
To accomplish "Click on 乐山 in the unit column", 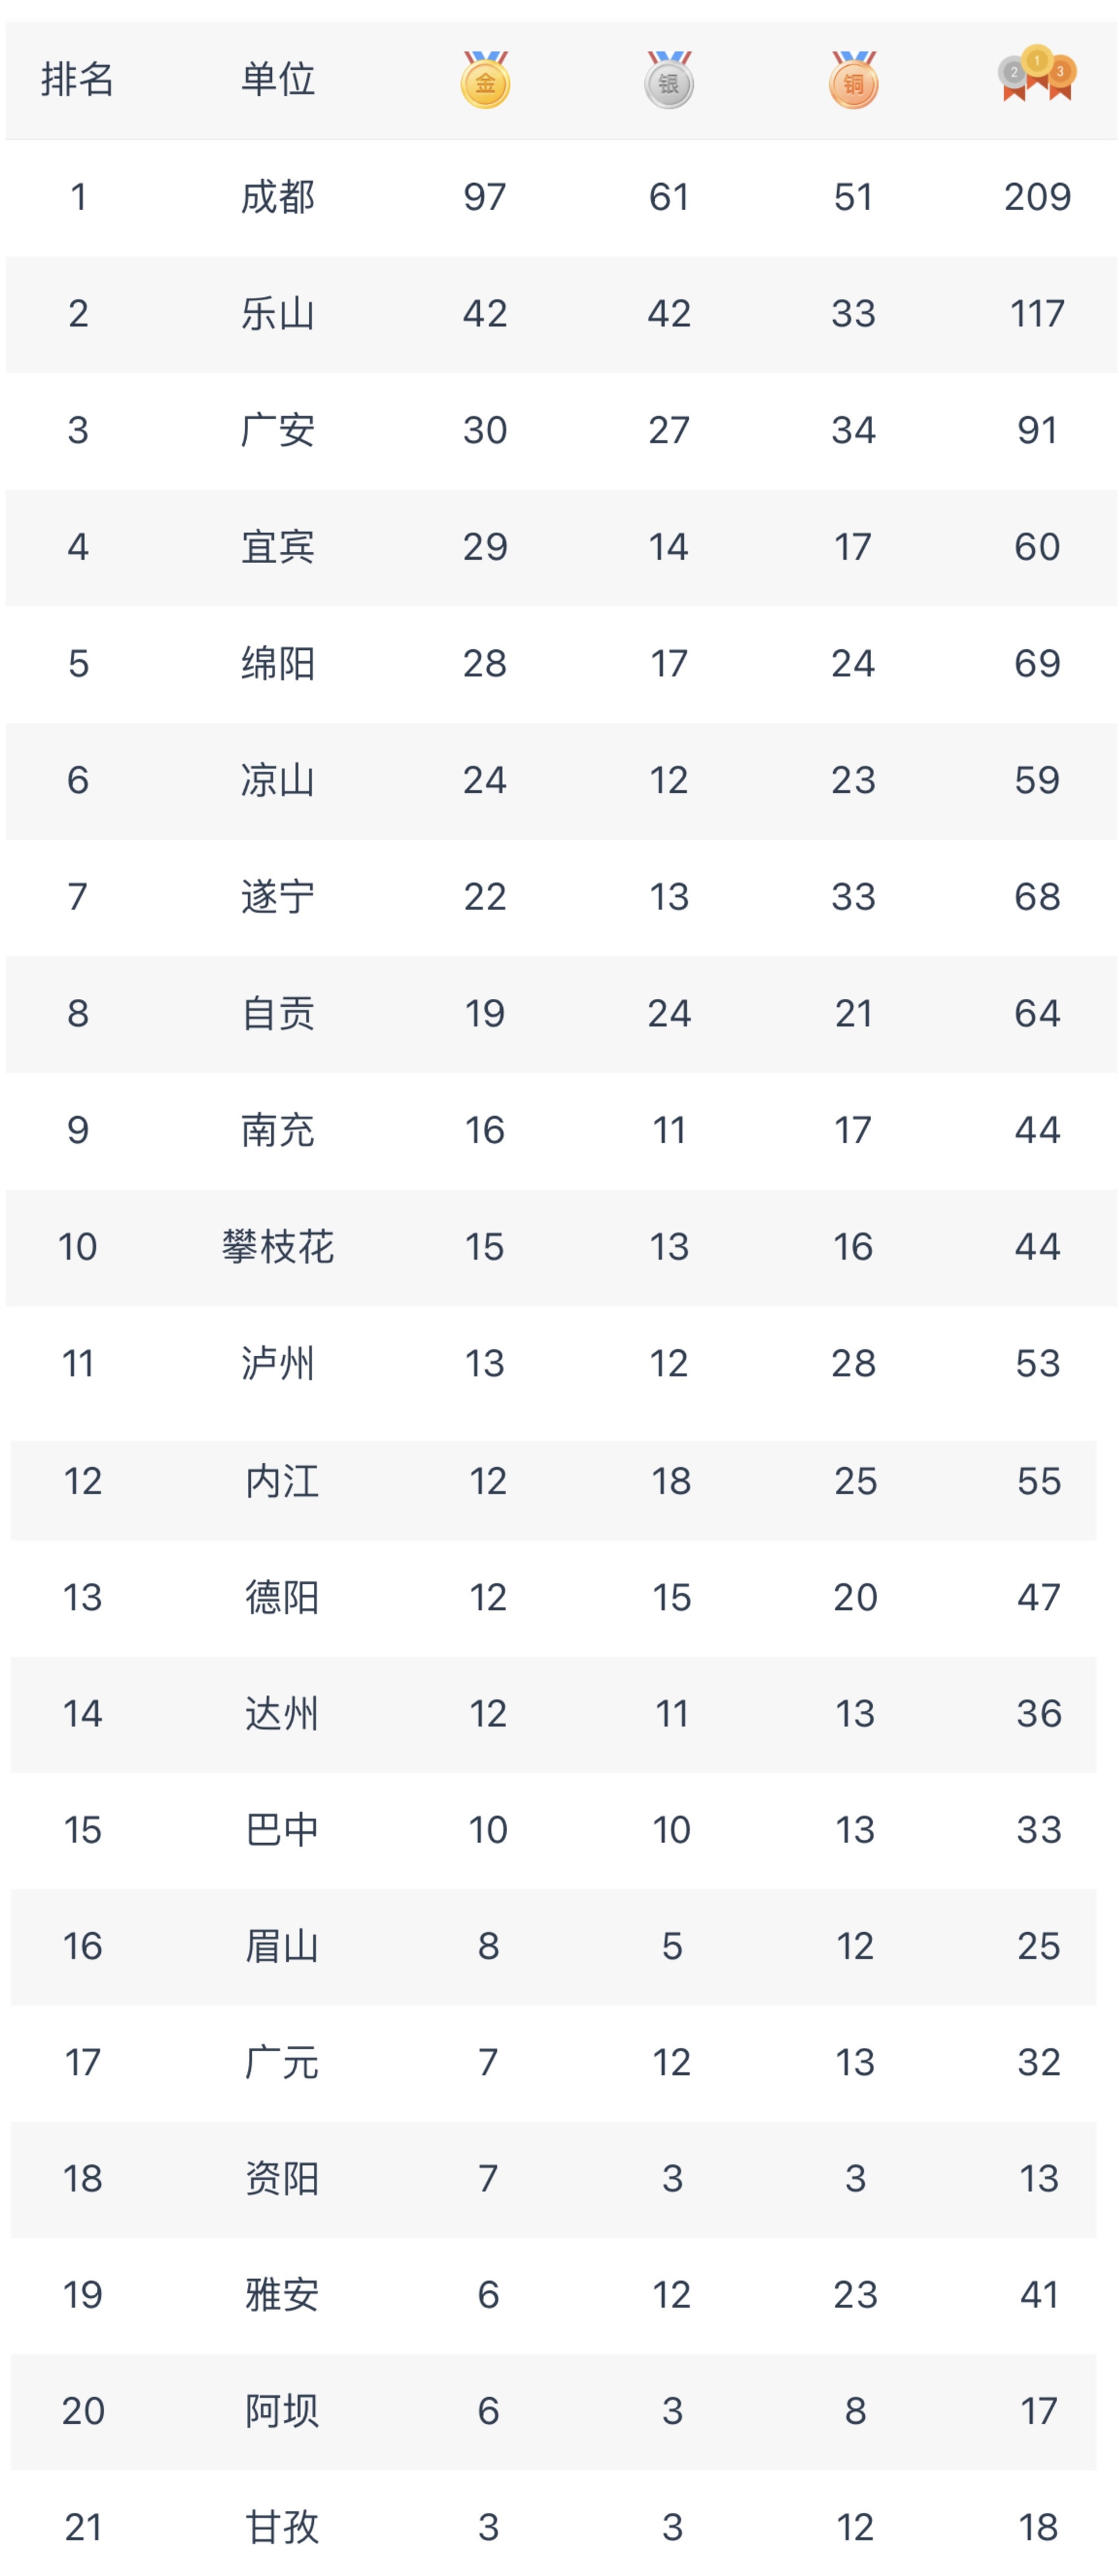I will coord(278,314).
